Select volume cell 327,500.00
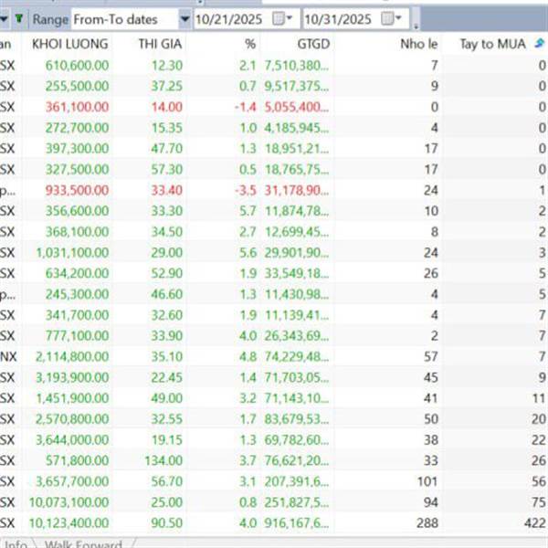548x548 pixels. (x=77, y=170)
